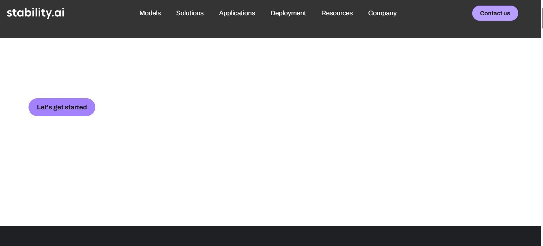The width and height of the screenshot is (543, 246).
Task: Click the Resources link in the header
Action: [x=337, y=13]
